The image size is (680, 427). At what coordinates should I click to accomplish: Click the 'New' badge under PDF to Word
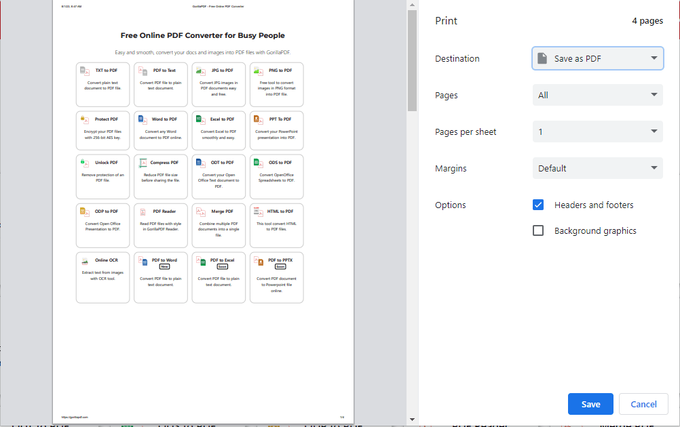tap(164, 267)
